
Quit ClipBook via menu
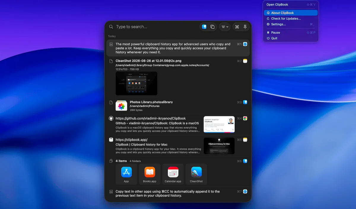291,38
